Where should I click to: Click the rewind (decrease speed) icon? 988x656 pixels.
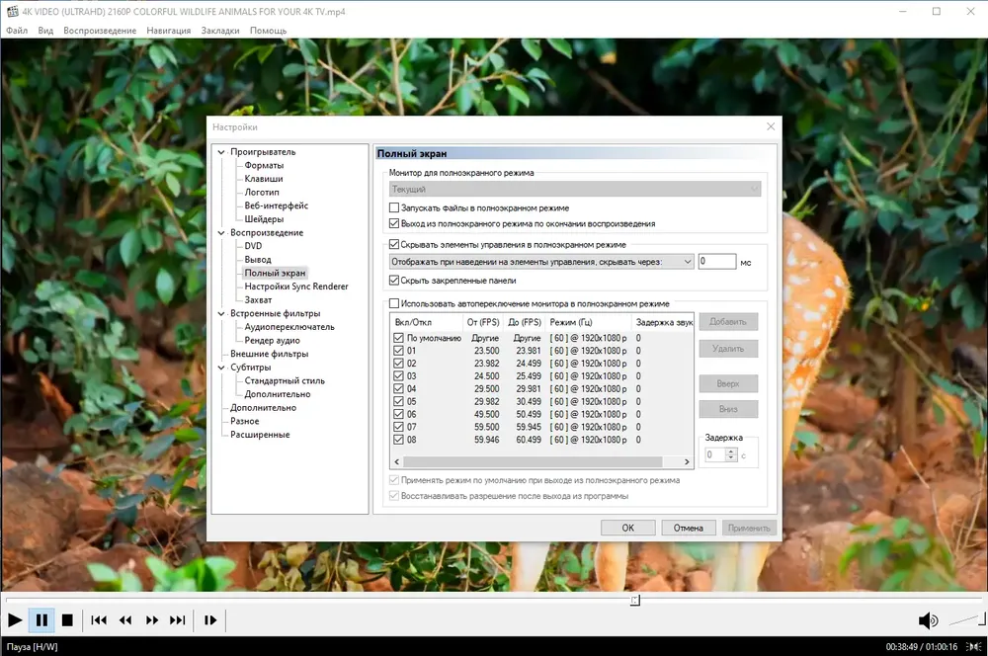click(x=125, y=620)
